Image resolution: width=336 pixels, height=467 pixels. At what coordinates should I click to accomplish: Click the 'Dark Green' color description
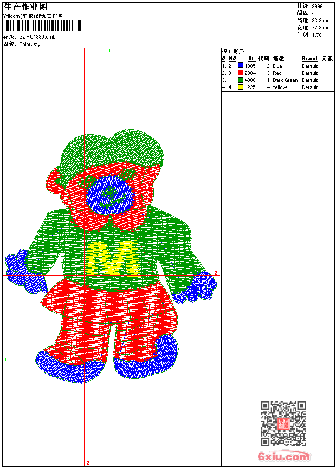click(285, 80)
